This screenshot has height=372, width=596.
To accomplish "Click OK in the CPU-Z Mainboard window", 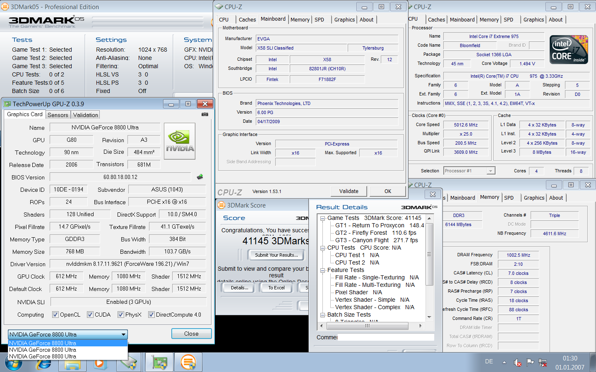I will (x=388, y=191).
